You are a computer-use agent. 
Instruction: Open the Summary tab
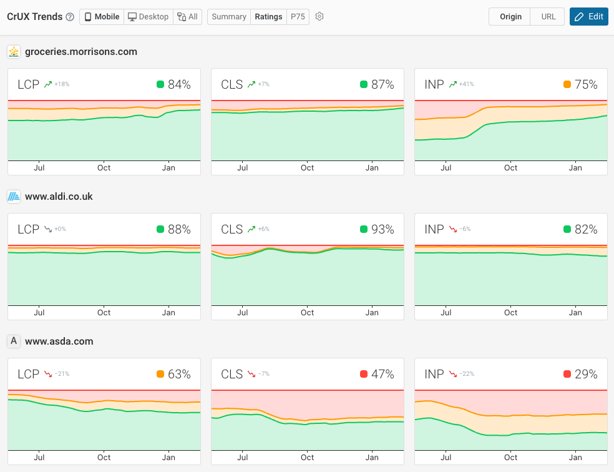coord(228,17)
